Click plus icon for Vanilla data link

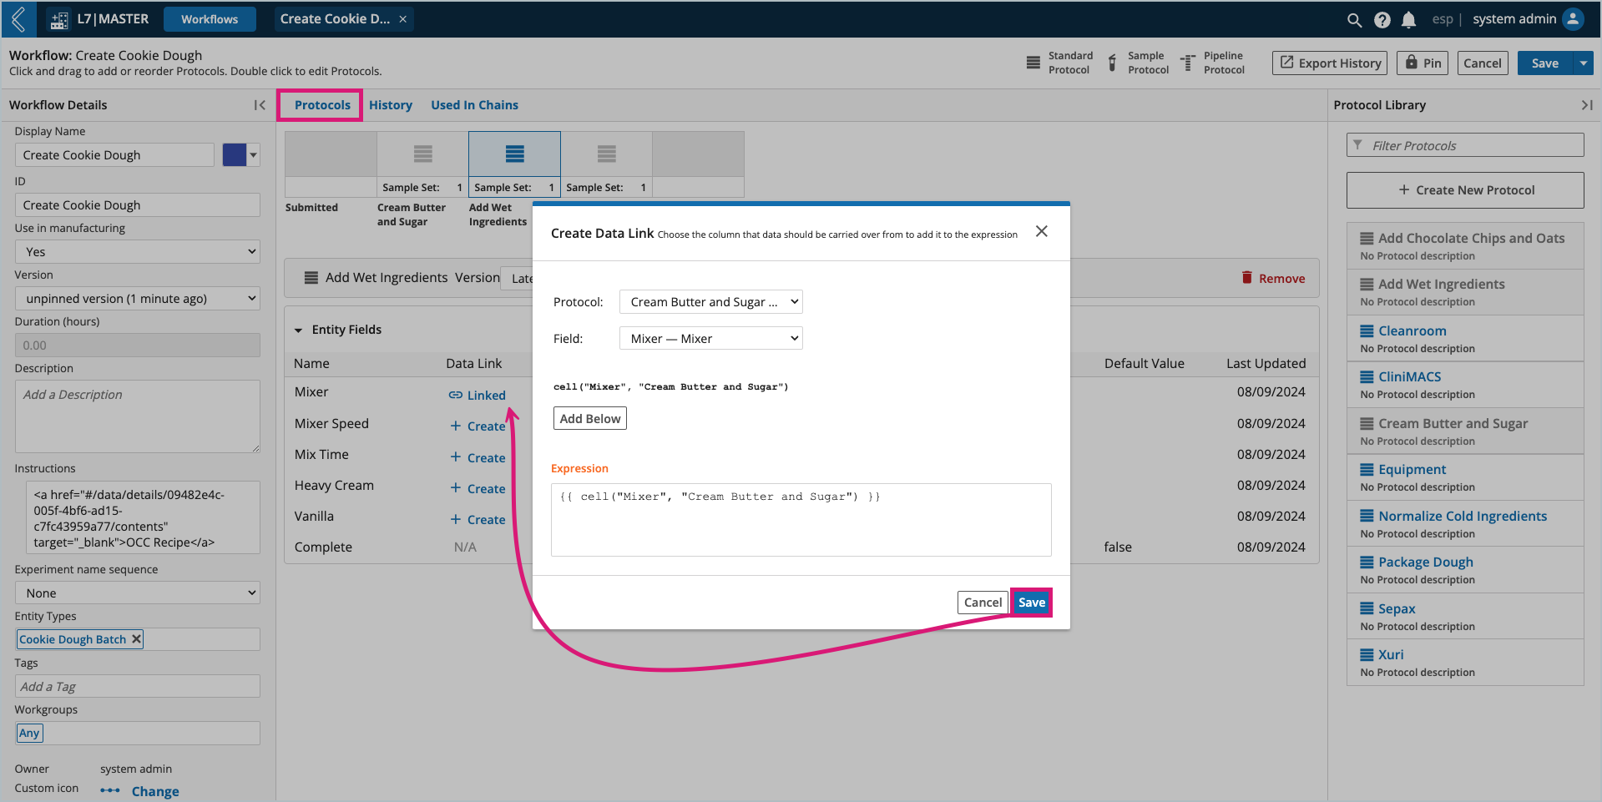click(x=455, y=519)
